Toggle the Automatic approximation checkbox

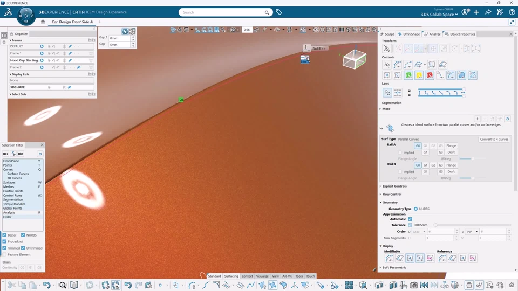click(x=410, y=219)
